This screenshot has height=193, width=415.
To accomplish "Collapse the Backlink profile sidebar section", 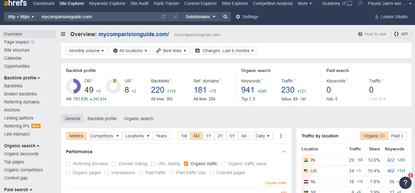I will coord(22,78).
